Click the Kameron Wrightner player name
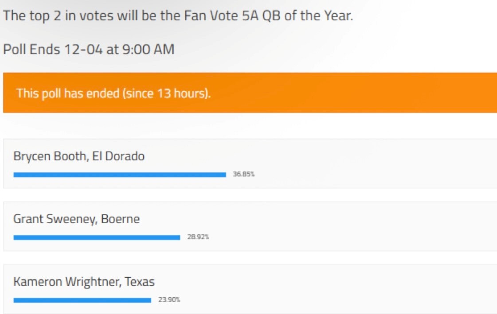The height and width of the screenshot is (314, 497). pyautogui.click(x=66, y=282)
